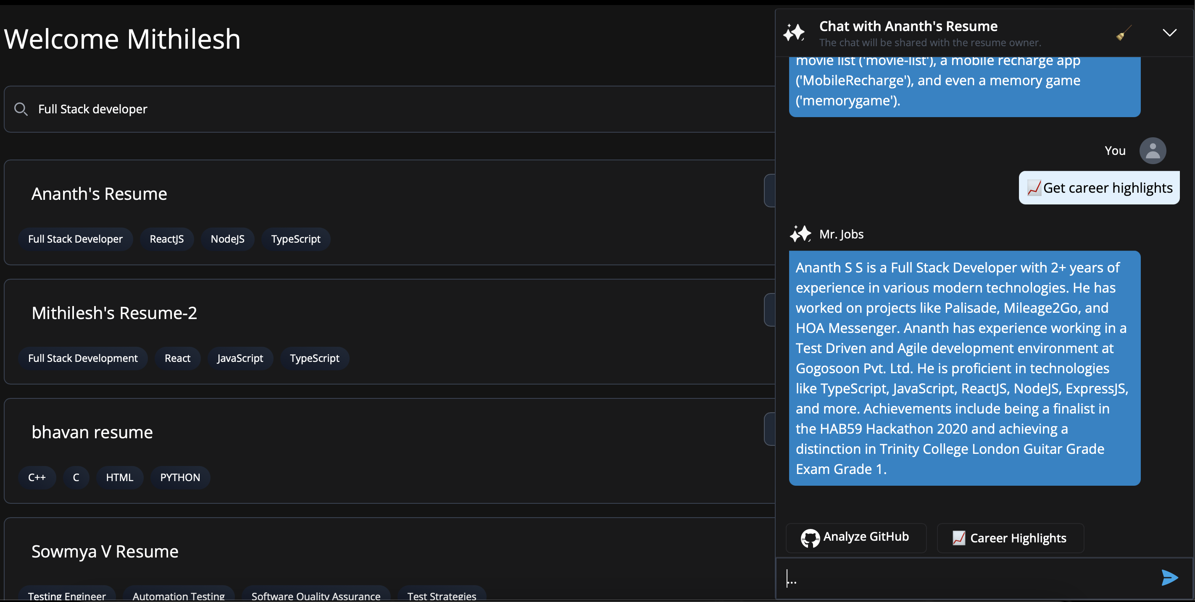Select the PYTHON skill tag
The width and height of the screenshot is (1195, 602).
coord(180,477)
